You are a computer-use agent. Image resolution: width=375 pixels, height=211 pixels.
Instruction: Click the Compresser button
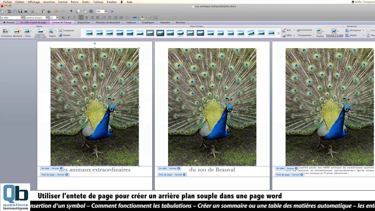coord(66,30)
